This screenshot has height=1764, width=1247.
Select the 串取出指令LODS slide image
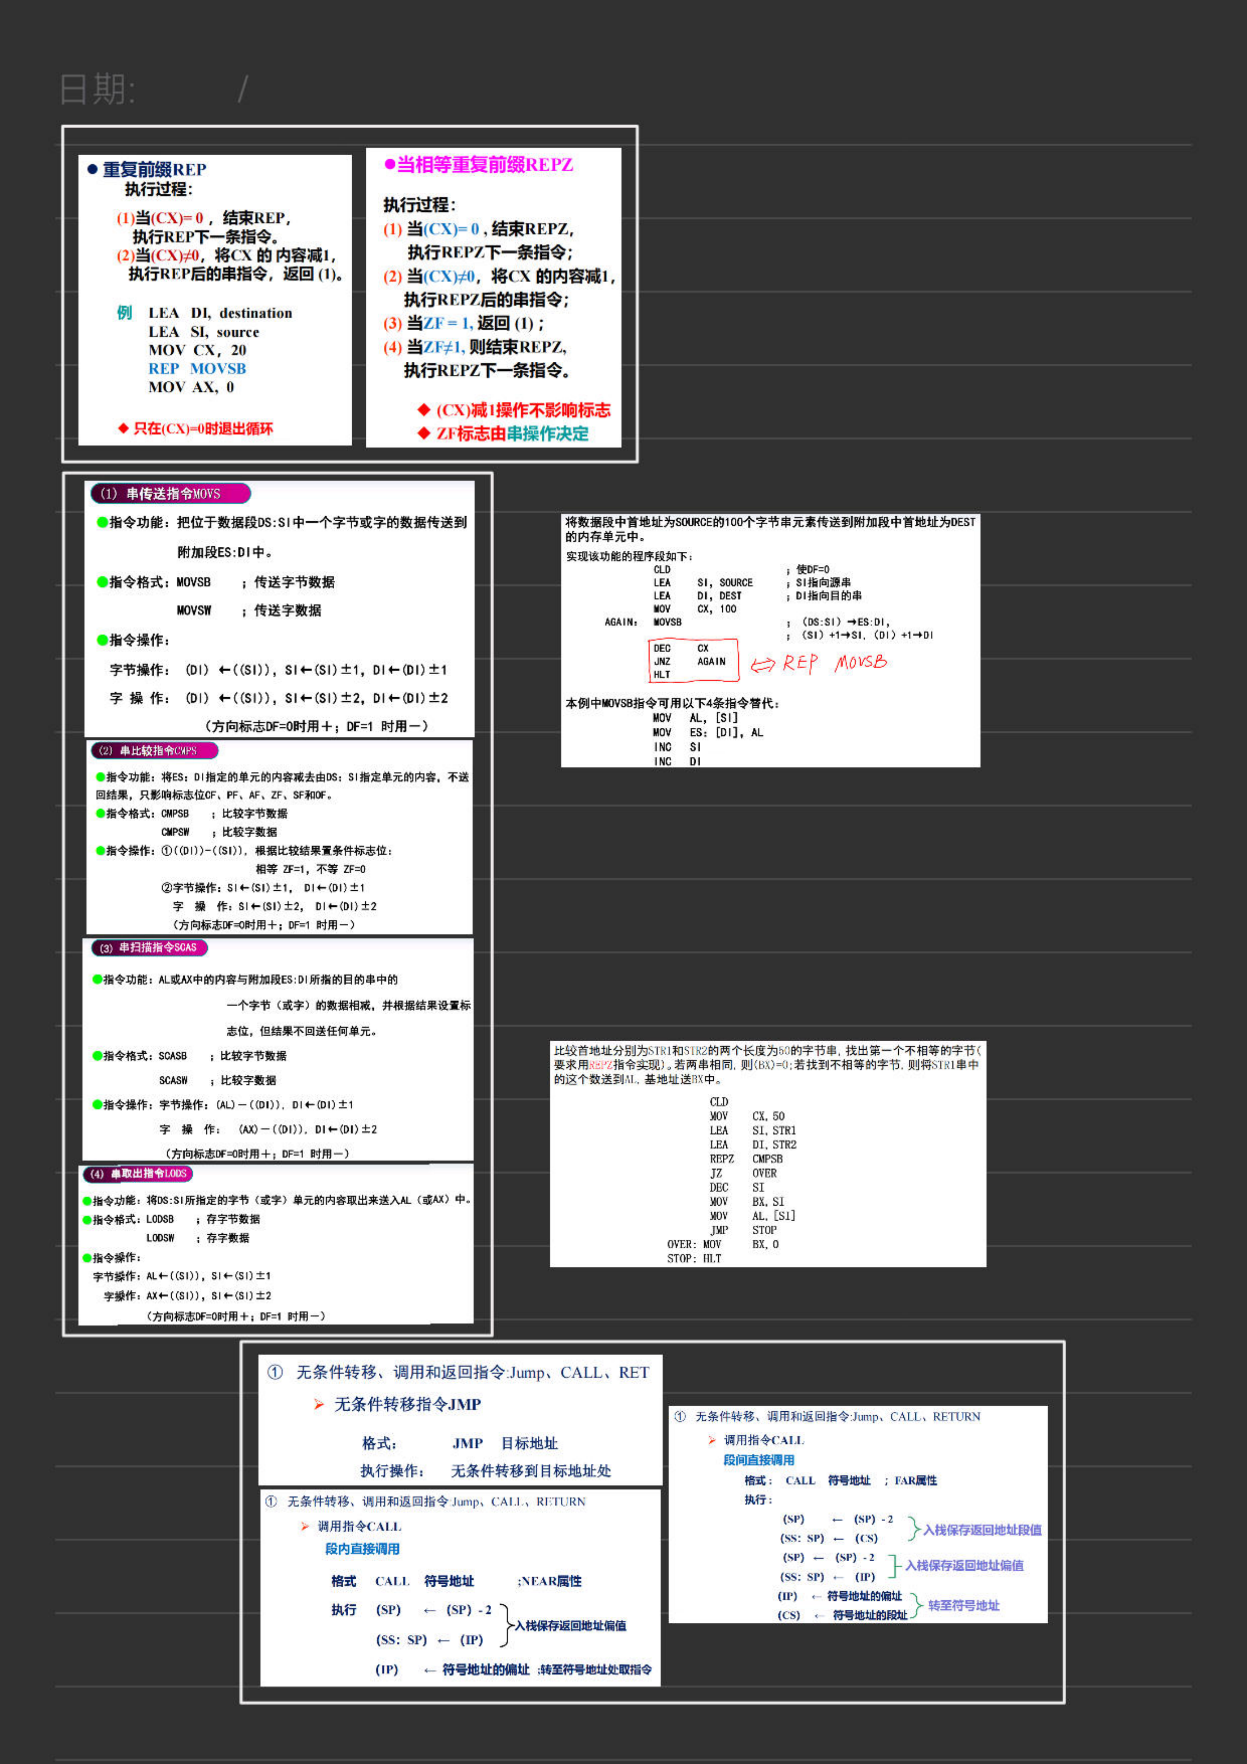(276, 1245)
